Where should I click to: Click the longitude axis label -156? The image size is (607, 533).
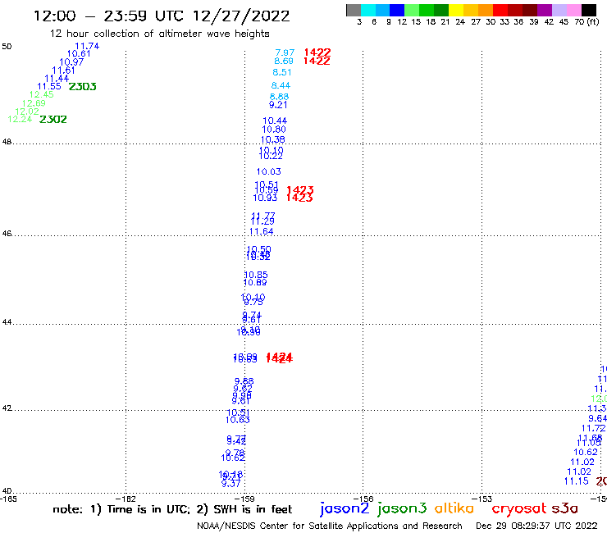363,499
